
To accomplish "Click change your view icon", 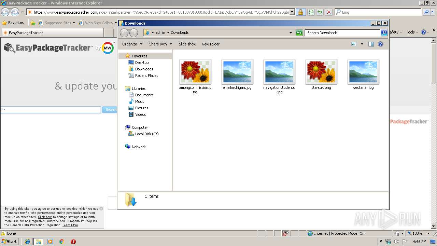I will [354, 44].
